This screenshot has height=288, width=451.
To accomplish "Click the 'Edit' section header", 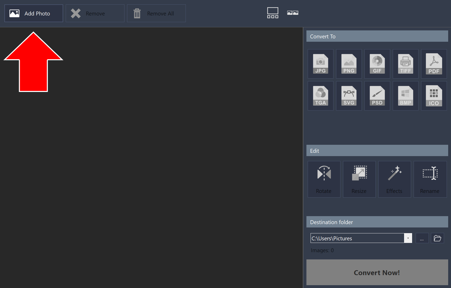I will [x=377, y=151].
